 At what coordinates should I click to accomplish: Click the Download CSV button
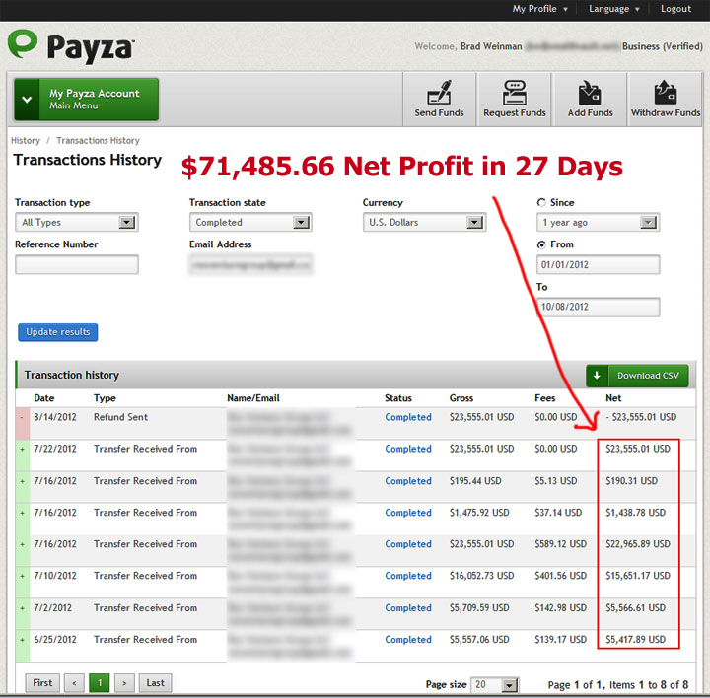637,376
